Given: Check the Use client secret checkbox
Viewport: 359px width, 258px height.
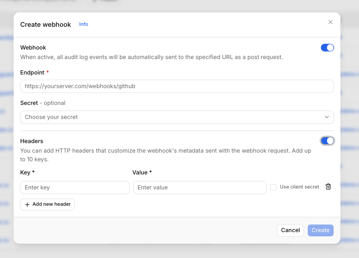Looking at the screenshot, I should (273, 187).
